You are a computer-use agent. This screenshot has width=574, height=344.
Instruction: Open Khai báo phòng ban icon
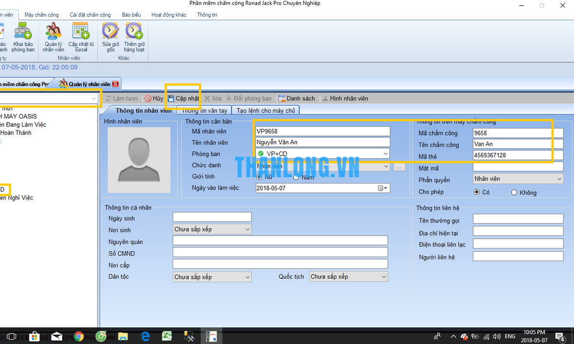click(x=23, y=32)
